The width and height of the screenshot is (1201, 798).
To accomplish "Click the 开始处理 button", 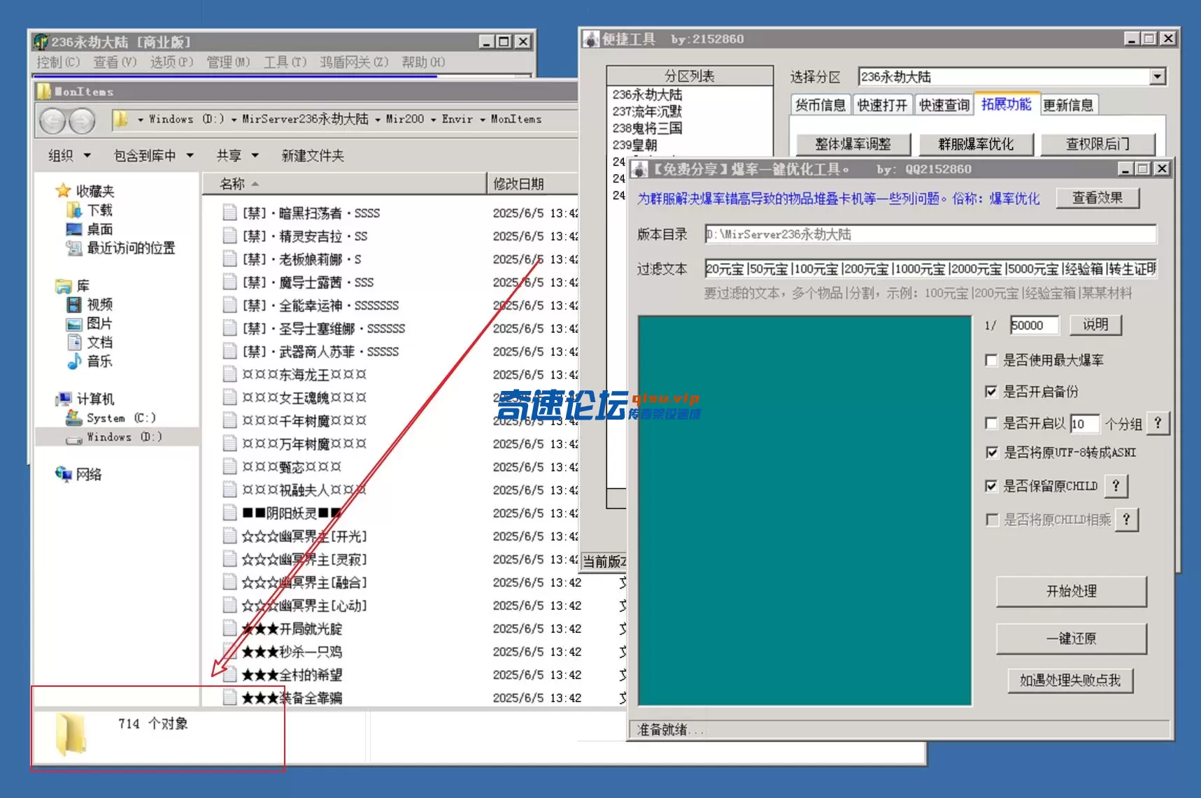I will coord(1071,592).
